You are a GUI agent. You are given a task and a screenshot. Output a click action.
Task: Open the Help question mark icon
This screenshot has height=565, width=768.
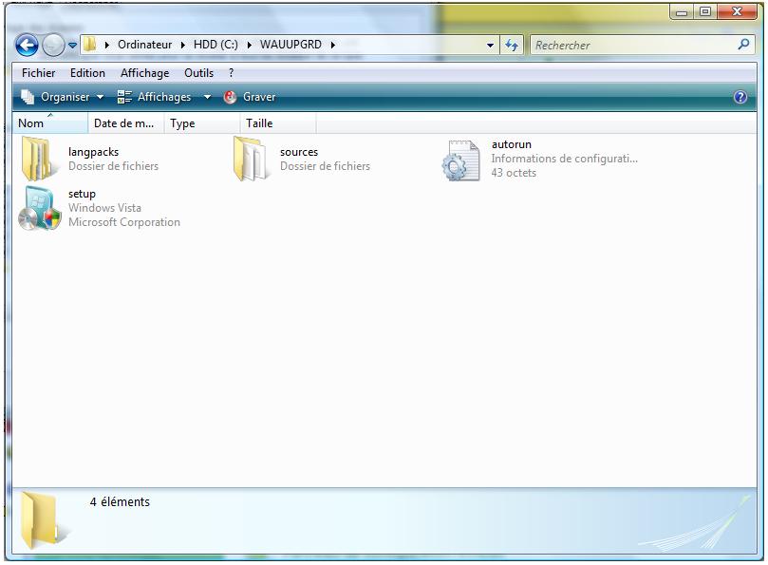coord(740,97)
